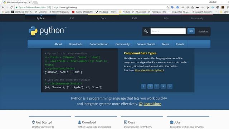
Task: Select the Docs top navigation tab
Action: 103,18
